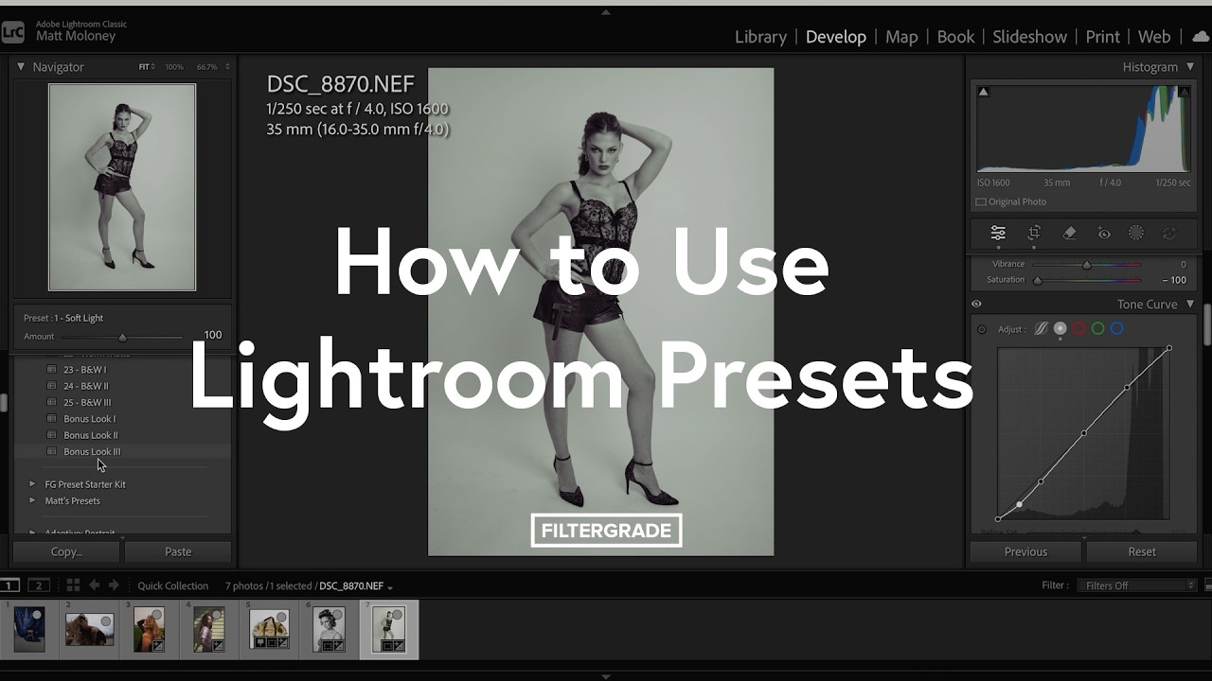Click preset icon beside 24 - B&W II

click(52, 386)
